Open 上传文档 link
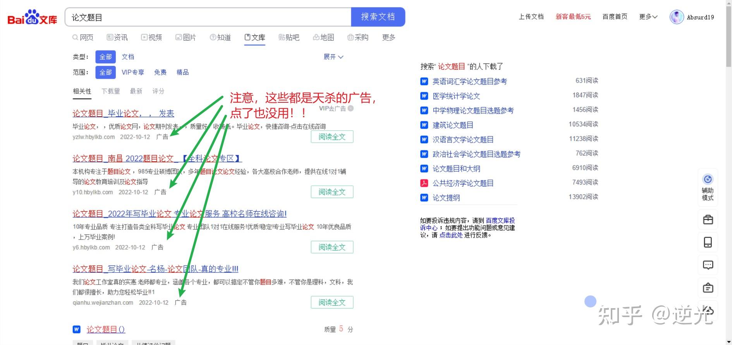The image size is (732, 345). (531, 17)
